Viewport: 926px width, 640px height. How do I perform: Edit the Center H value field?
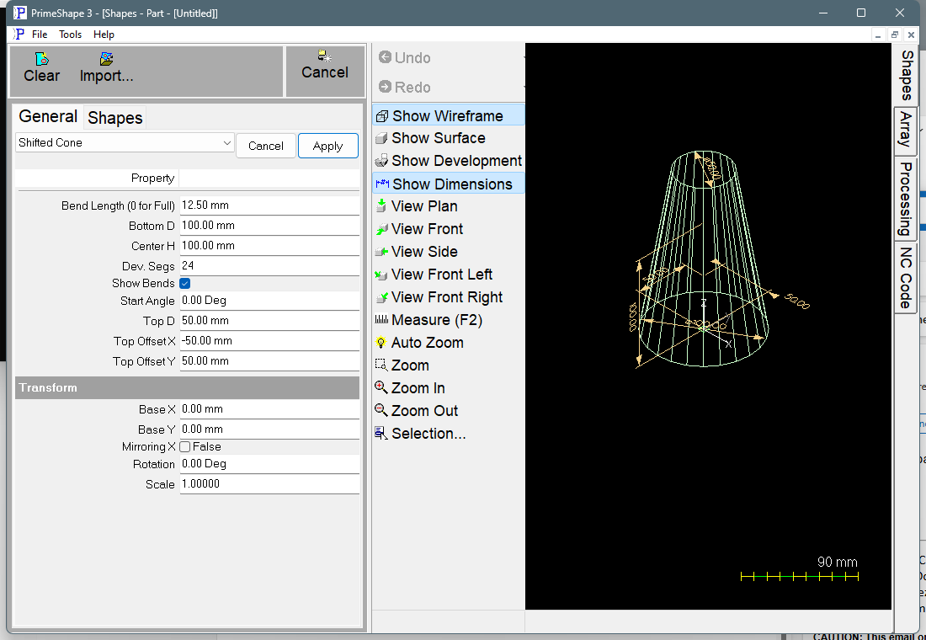coord(269,246)
